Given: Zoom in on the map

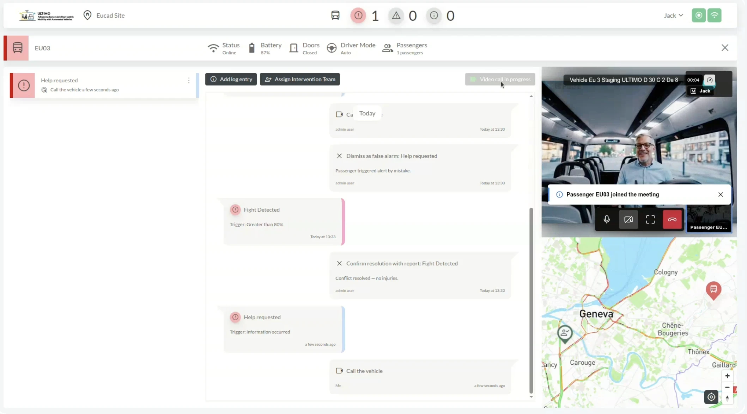Looking at the screenshot, I should (727, 376).
